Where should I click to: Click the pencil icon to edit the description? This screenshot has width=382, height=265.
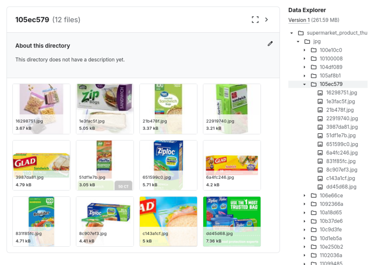point(270,44)
